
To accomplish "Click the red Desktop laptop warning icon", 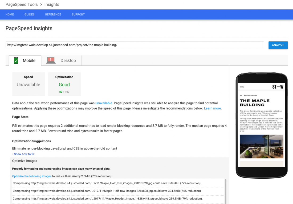I will (x=51, y=60).
